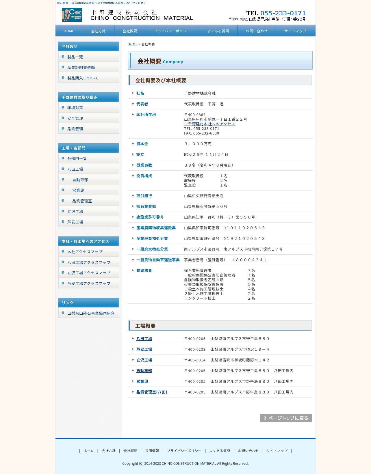Click the 山梨中央銀行青沼支店 value
The image size is (371, 474).
(x=204, y=196)
